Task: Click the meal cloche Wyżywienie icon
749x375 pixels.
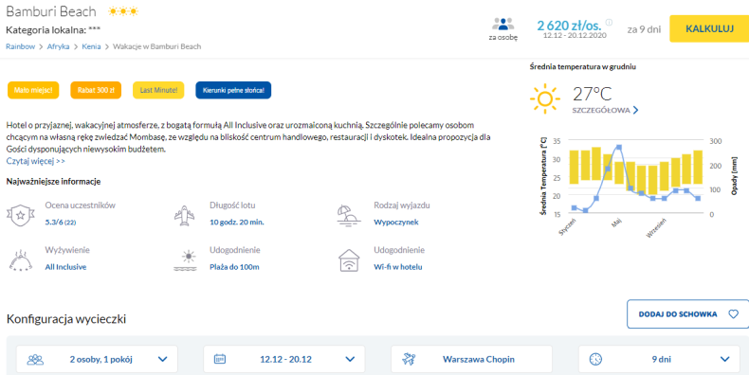Action: pyautogui.click(x=21, y=260)
